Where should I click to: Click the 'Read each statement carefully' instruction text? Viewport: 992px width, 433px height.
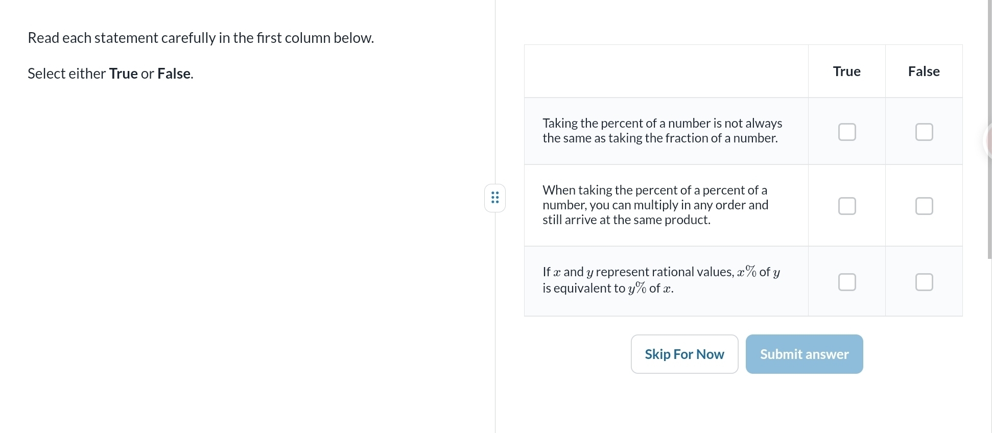[x=201, y=38]
